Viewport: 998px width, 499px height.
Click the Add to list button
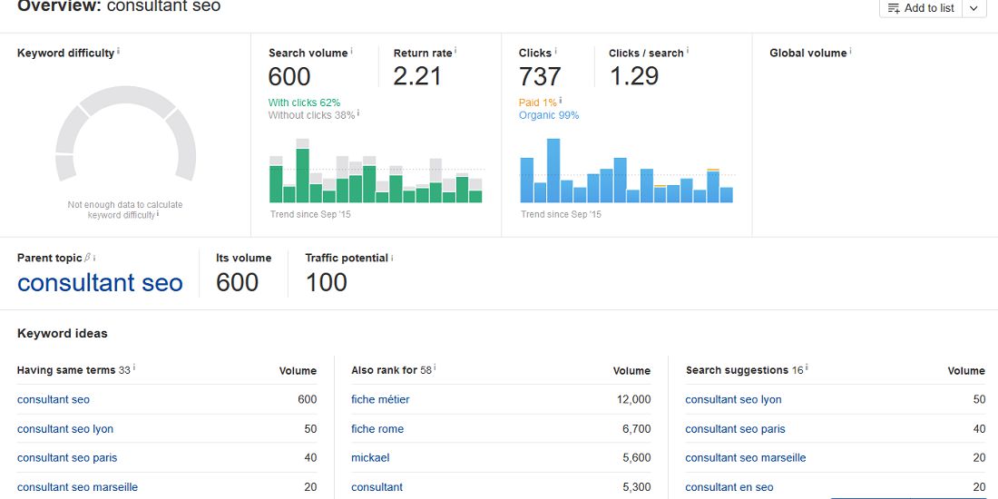(920, 8)
